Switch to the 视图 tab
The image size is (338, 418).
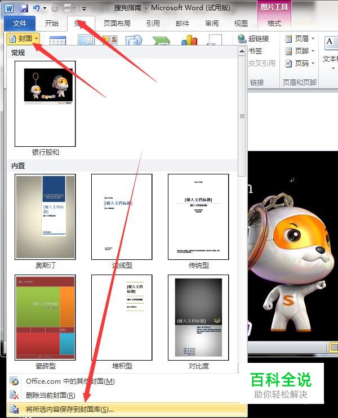tap(241, 24)
